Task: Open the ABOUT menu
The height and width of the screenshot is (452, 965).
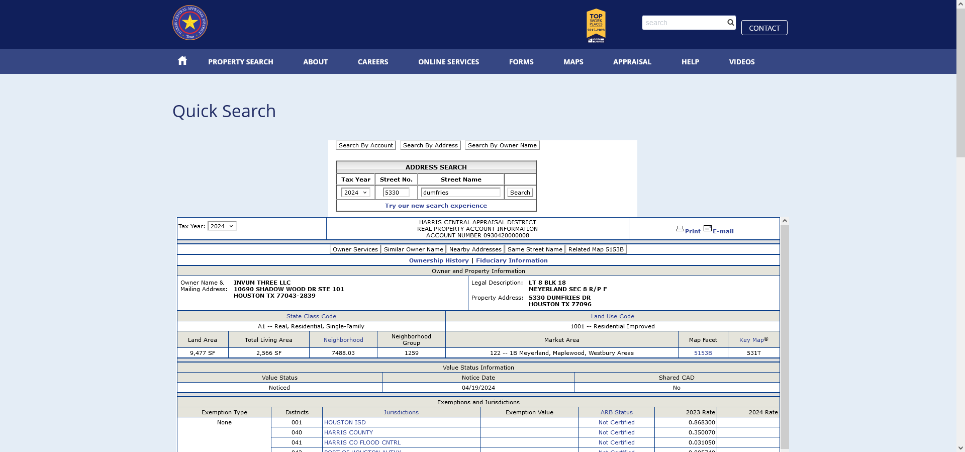Action: pos(316,62)
